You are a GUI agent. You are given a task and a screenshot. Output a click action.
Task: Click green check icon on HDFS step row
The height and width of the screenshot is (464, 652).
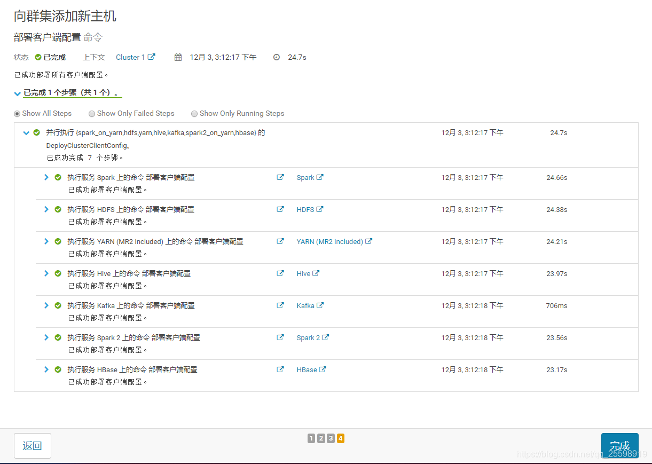point(58,209)
